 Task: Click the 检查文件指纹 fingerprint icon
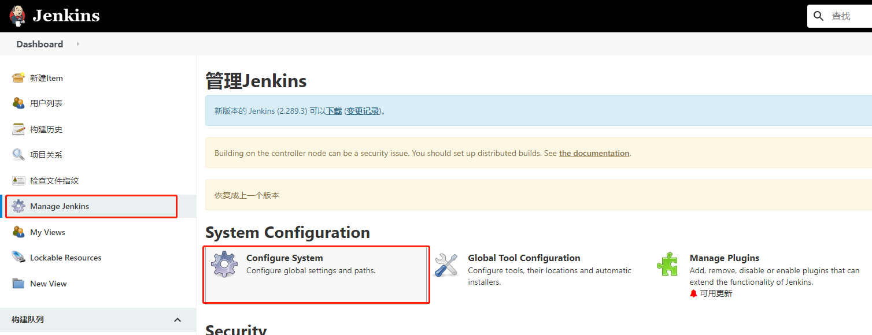click(x=19, y=181)
